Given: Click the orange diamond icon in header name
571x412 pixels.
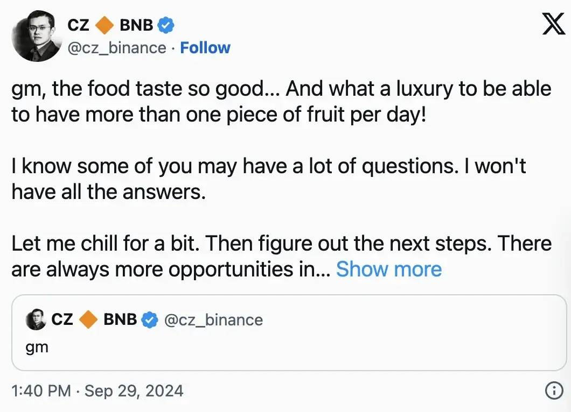Looking at the screenshot, I should pyautogui.click(x=105, y=25).
